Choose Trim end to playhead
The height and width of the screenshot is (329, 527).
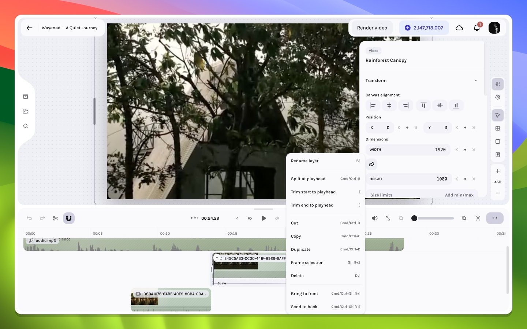[326, 205]
